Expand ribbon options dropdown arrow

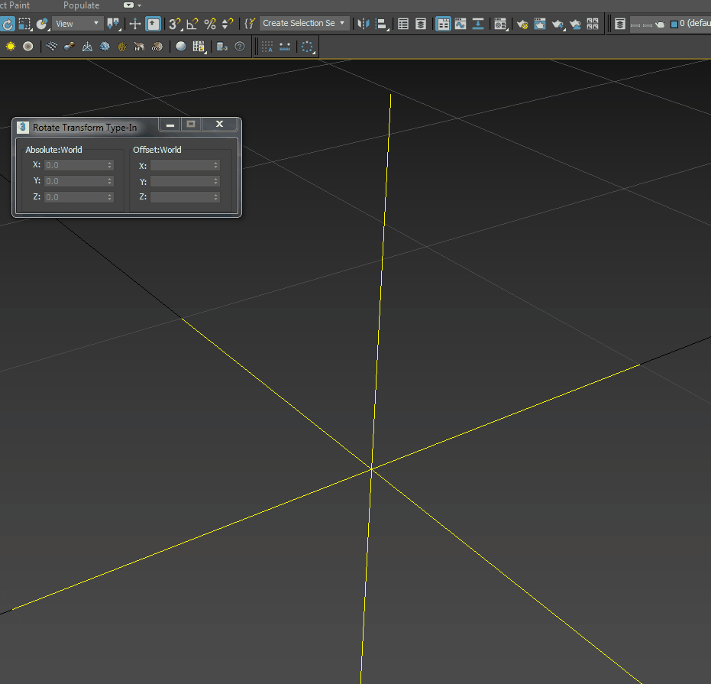tap(139, 5)
